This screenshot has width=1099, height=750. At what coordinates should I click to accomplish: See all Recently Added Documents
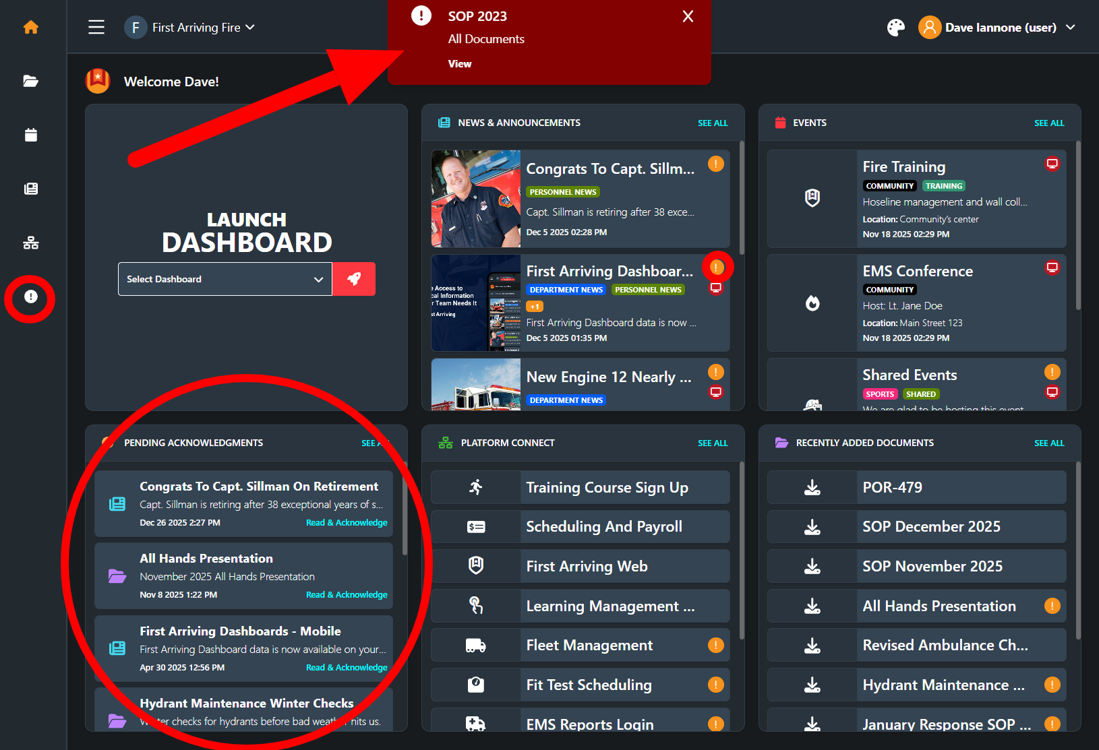click(1049, 443)
